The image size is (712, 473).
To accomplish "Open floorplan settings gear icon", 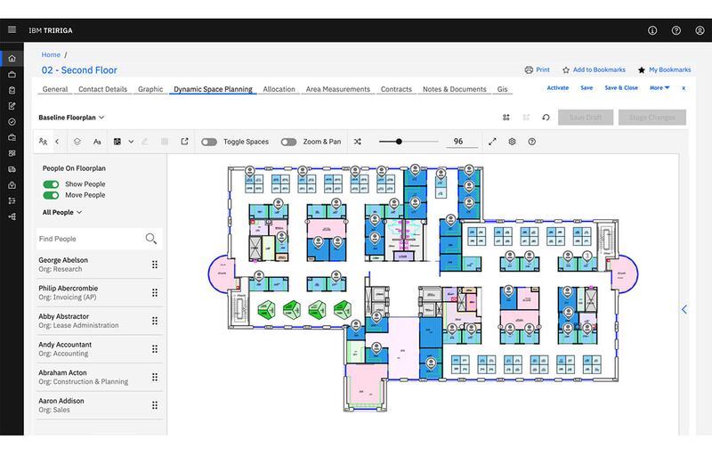I will pos(513,142).
